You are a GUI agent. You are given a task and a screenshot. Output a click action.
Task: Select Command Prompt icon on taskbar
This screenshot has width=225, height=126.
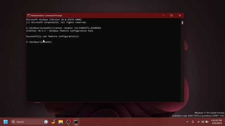[x=76, y=122]
